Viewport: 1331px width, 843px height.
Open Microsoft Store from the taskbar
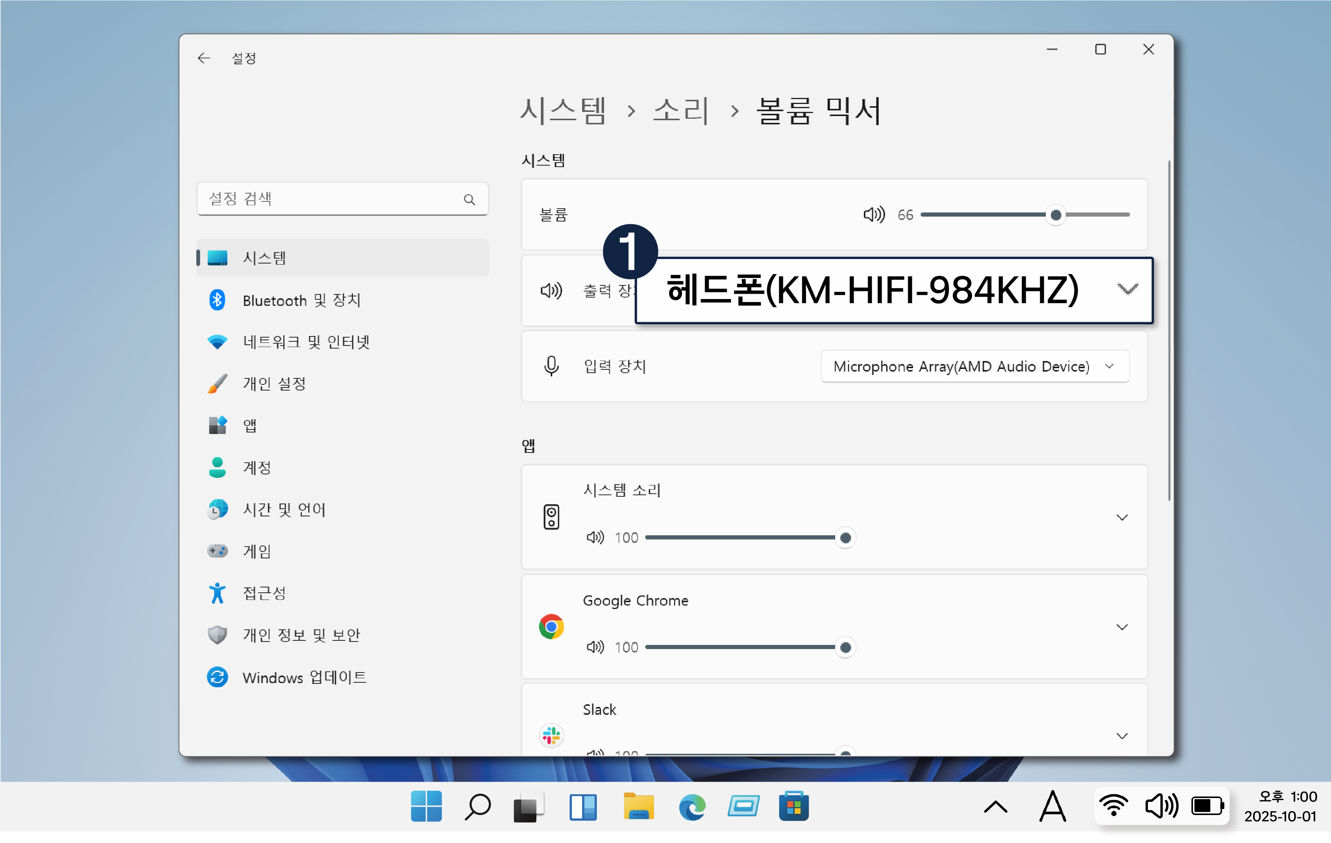point(794,807)
